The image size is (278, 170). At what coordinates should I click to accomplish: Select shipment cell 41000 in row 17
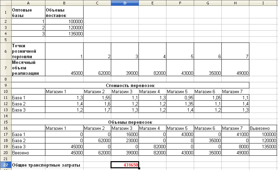235,134
